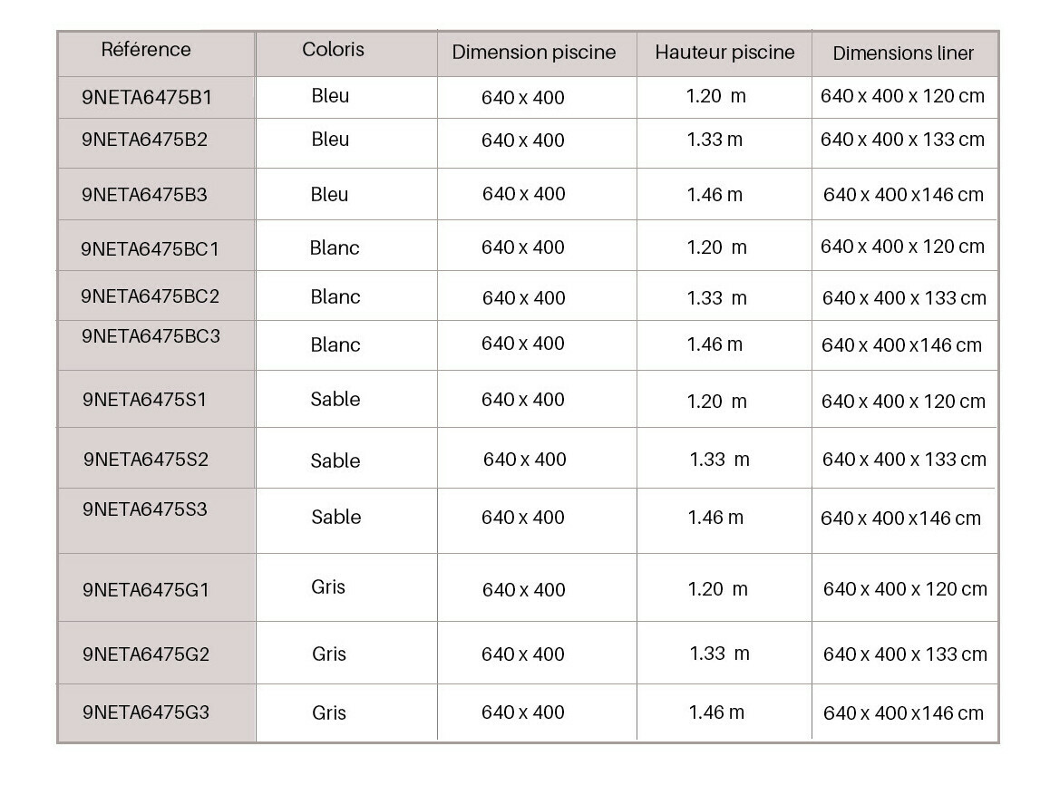Click the 9NETA6475BC2 reference cell

pyautogui.click(x=150, y=296)
